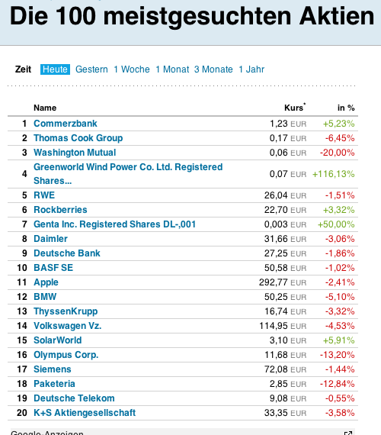The width and height of the screenshot is (381, 435).
Task: Open Greenworld Wind Power Co. Ltd. link
Action: click(x=128, y=174)
